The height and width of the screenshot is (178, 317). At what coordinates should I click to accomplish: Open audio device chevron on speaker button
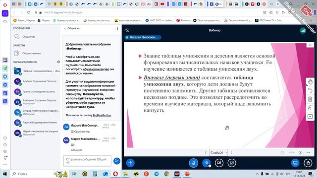click(210, 166)
